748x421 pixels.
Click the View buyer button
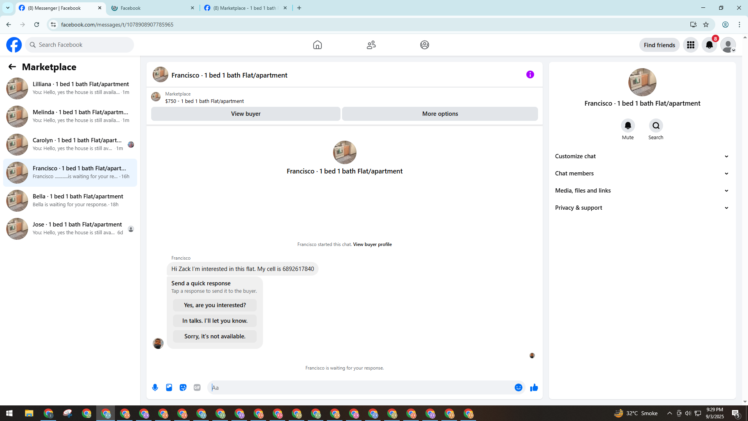[x=246, y=114]
